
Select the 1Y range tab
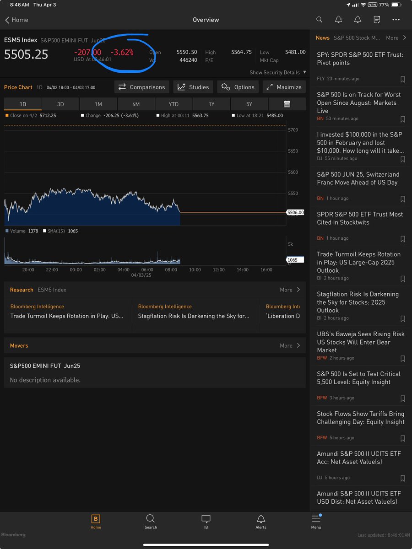click(211, 104)
